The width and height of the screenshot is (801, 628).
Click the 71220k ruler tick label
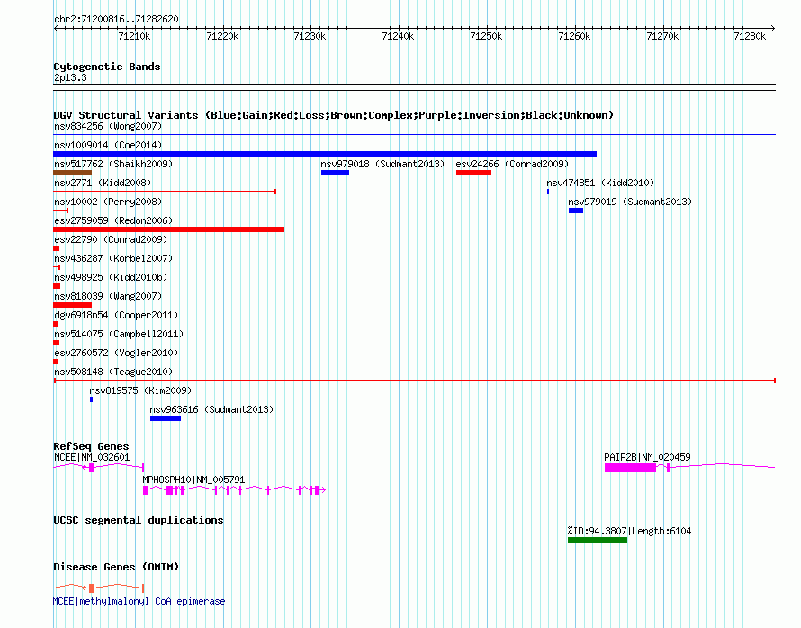coord(222,36)
